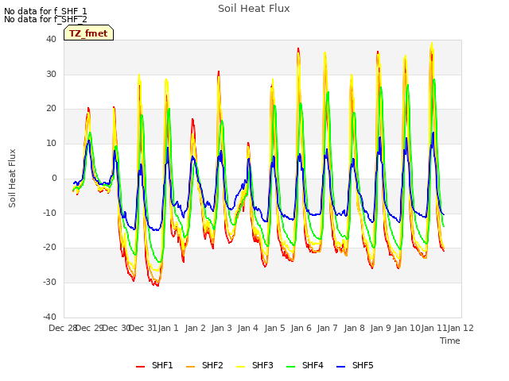Toggle the SHF4 legend entry
The image size is (509, 381).
305,365
